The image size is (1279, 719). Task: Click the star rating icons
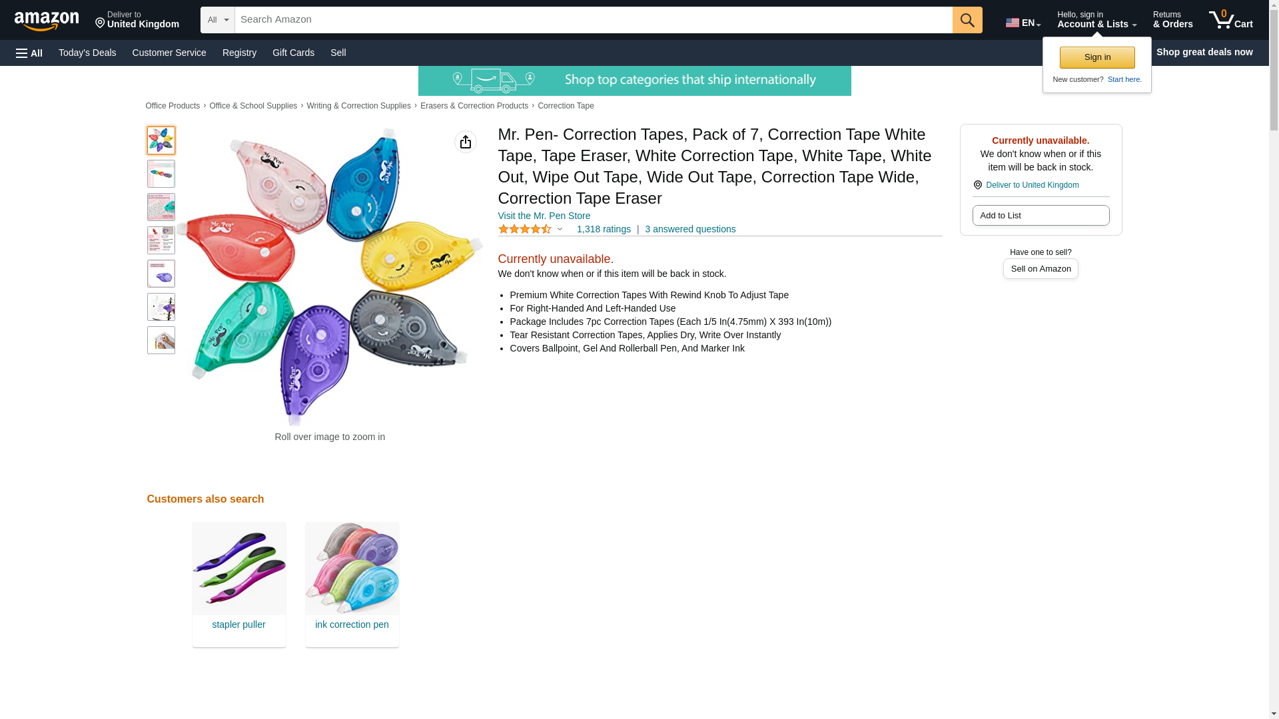click(x=525, y=230)
